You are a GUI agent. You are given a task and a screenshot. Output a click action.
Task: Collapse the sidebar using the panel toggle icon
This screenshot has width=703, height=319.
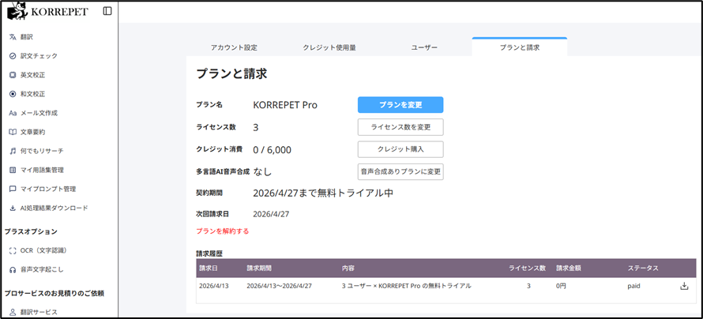[107, 11]
